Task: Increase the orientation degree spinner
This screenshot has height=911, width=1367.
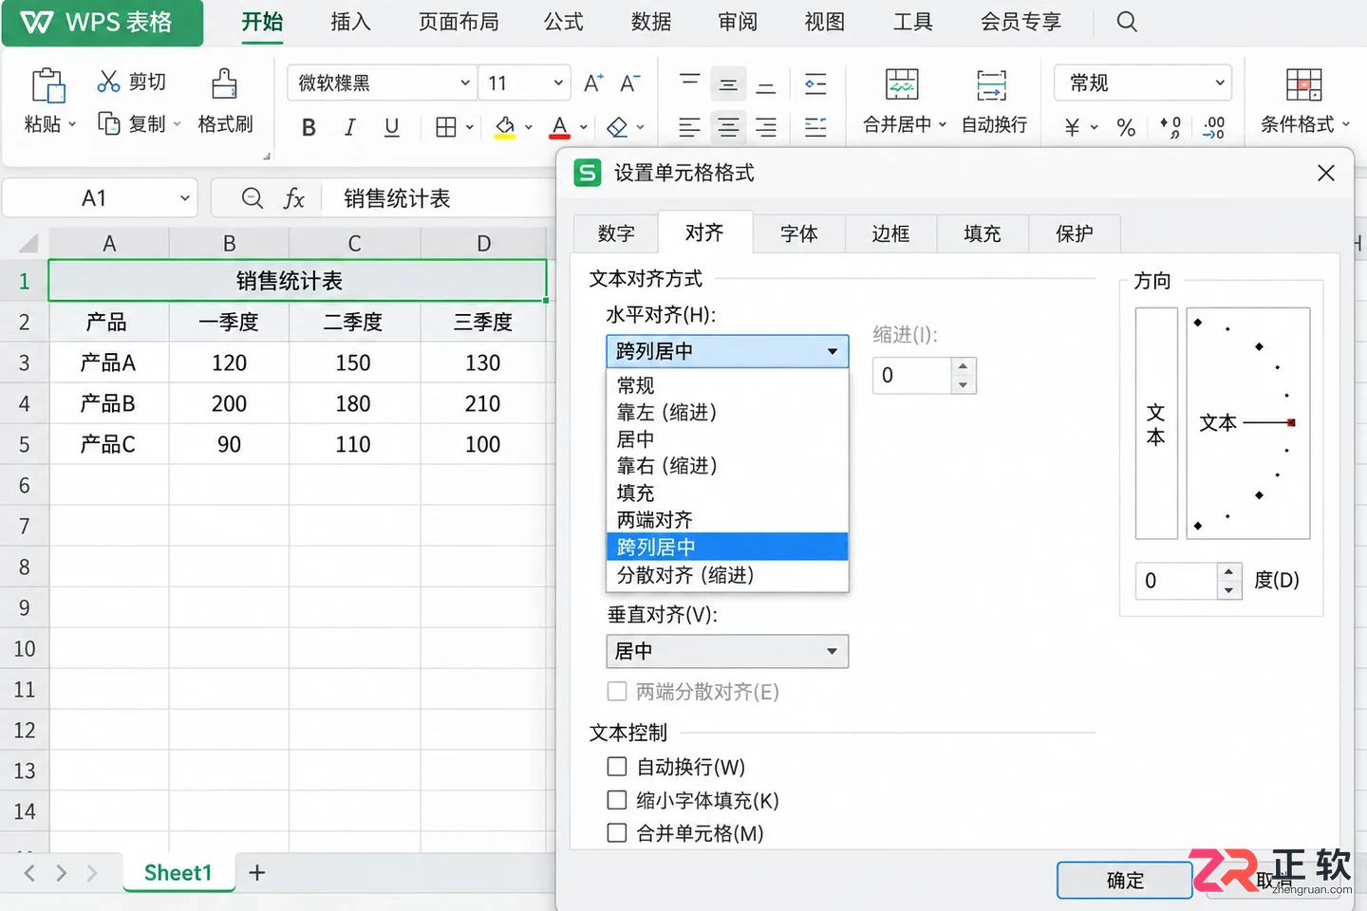Action: point(1229,572)
